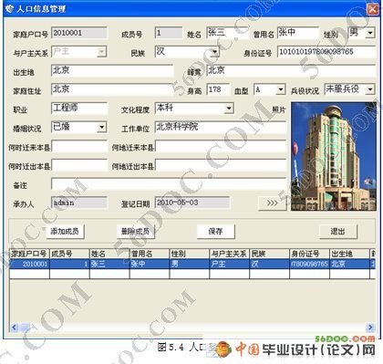Open the 性别 dropdown

(x=369, y=33)
